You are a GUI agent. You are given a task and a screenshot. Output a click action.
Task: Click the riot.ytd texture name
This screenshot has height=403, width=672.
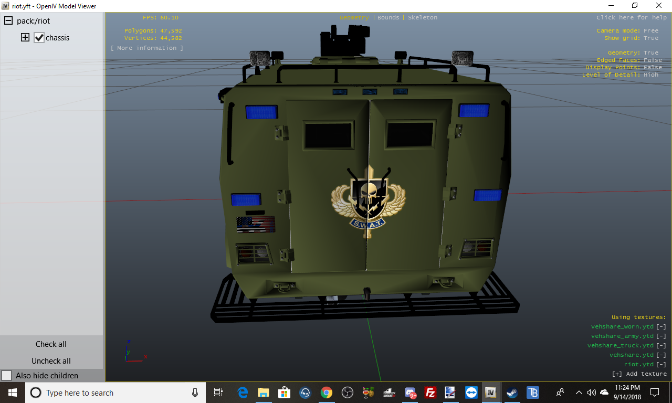point(639,365)
